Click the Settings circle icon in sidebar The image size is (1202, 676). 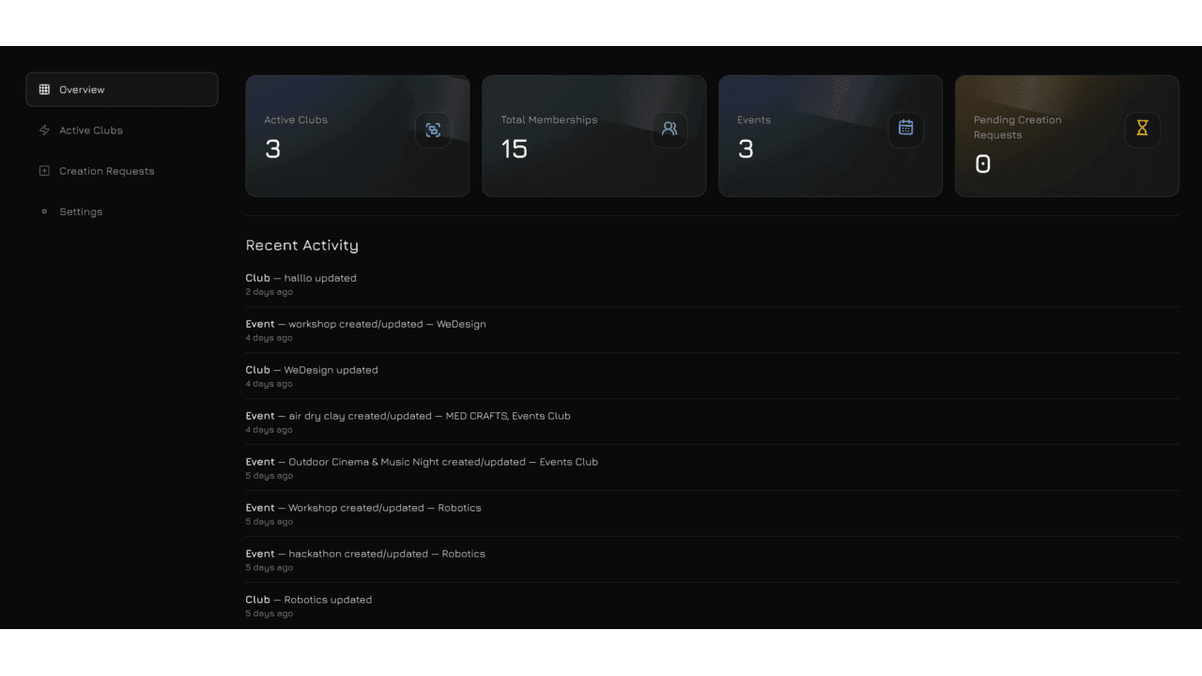point(44,211)
